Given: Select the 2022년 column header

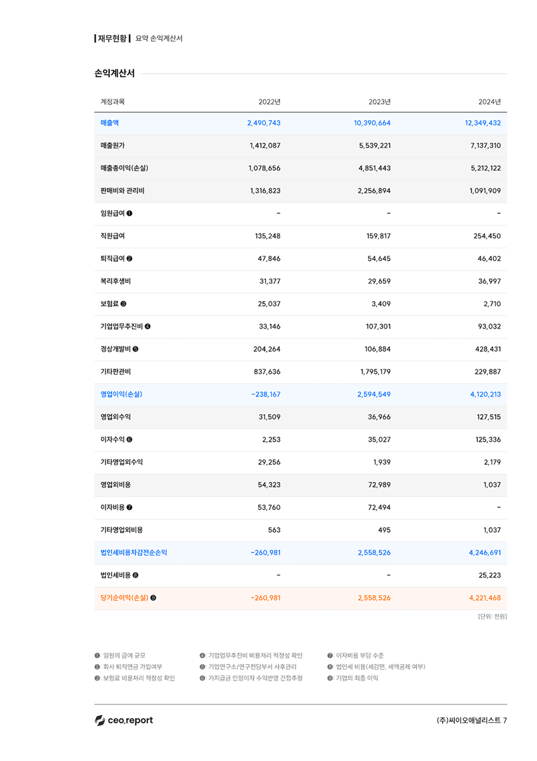Looking at the screenshot, I should [x=268, y=101].
